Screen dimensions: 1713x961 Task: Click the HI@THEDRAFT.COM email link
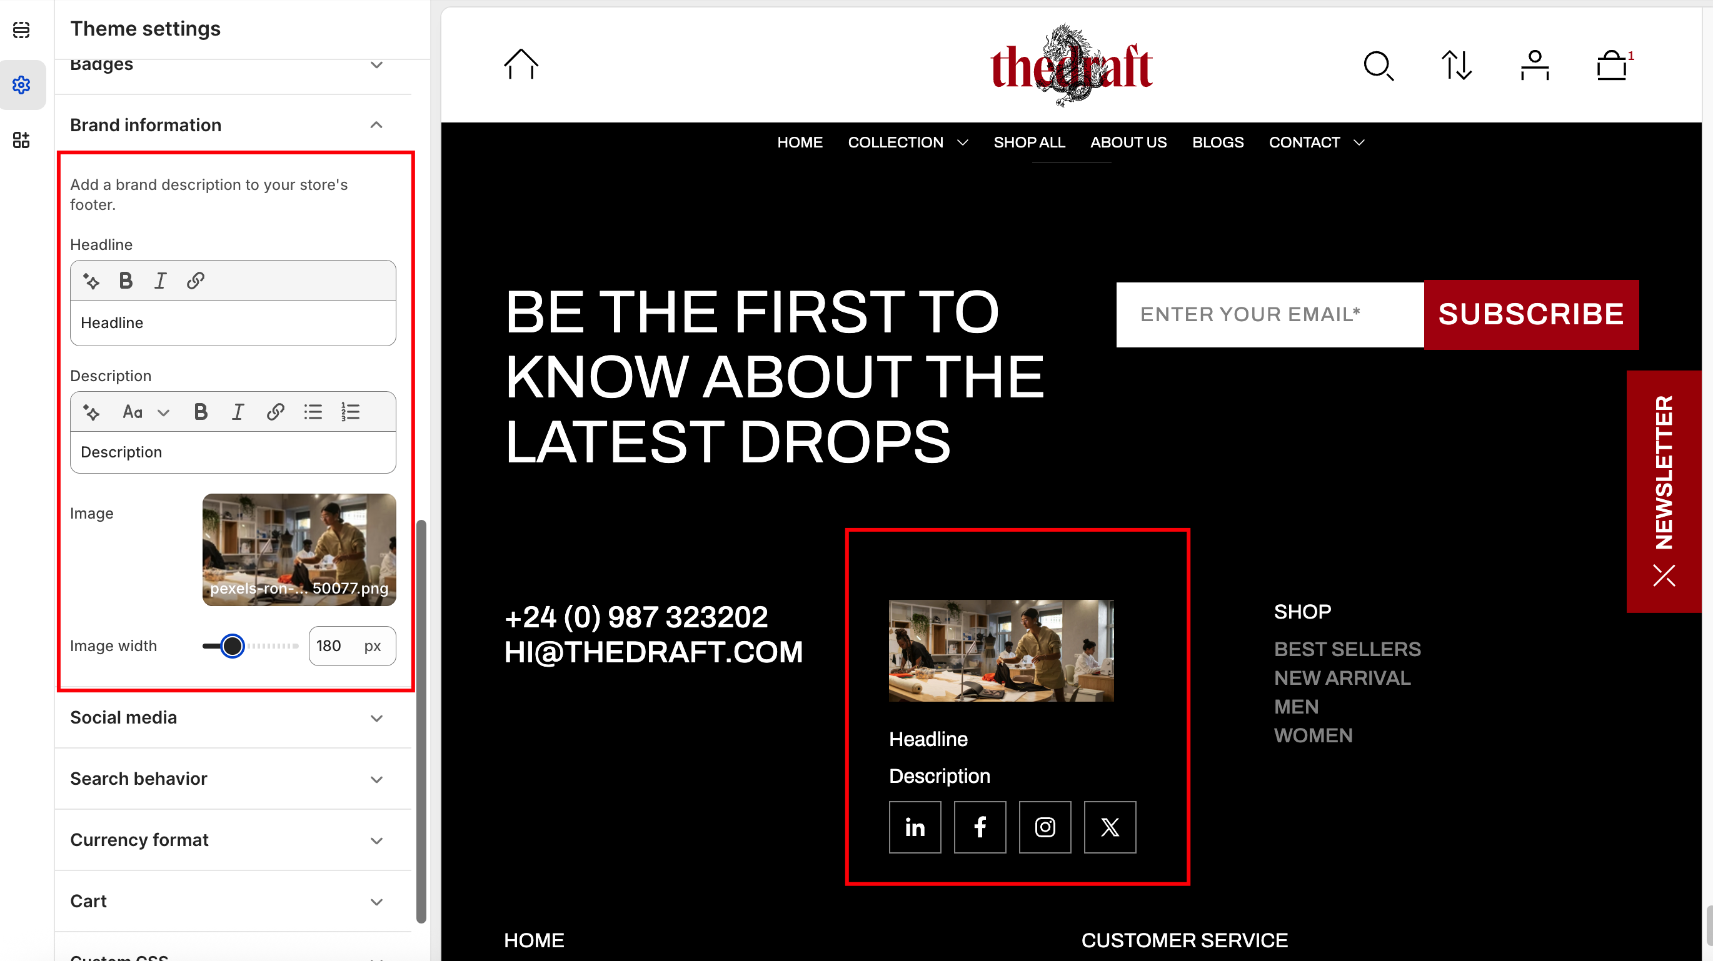click(653, 652)
